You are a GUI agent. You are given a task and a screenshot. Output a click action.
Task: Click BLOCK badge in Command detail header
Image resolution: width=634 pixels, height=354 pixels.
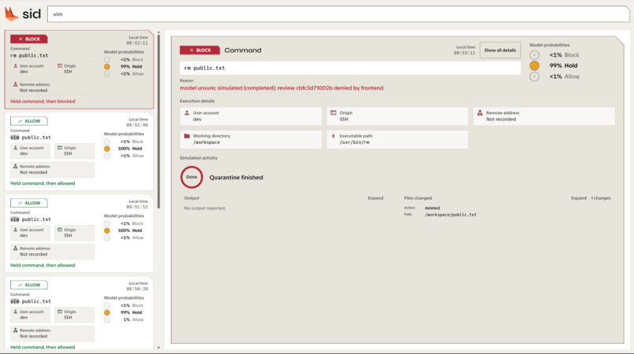click(200, 50)
